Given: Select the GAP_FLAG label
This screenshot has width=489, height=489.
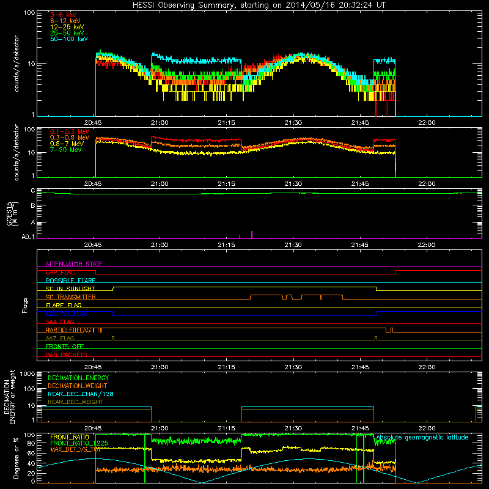Looking at the screenshot, I should pos(60,272).
